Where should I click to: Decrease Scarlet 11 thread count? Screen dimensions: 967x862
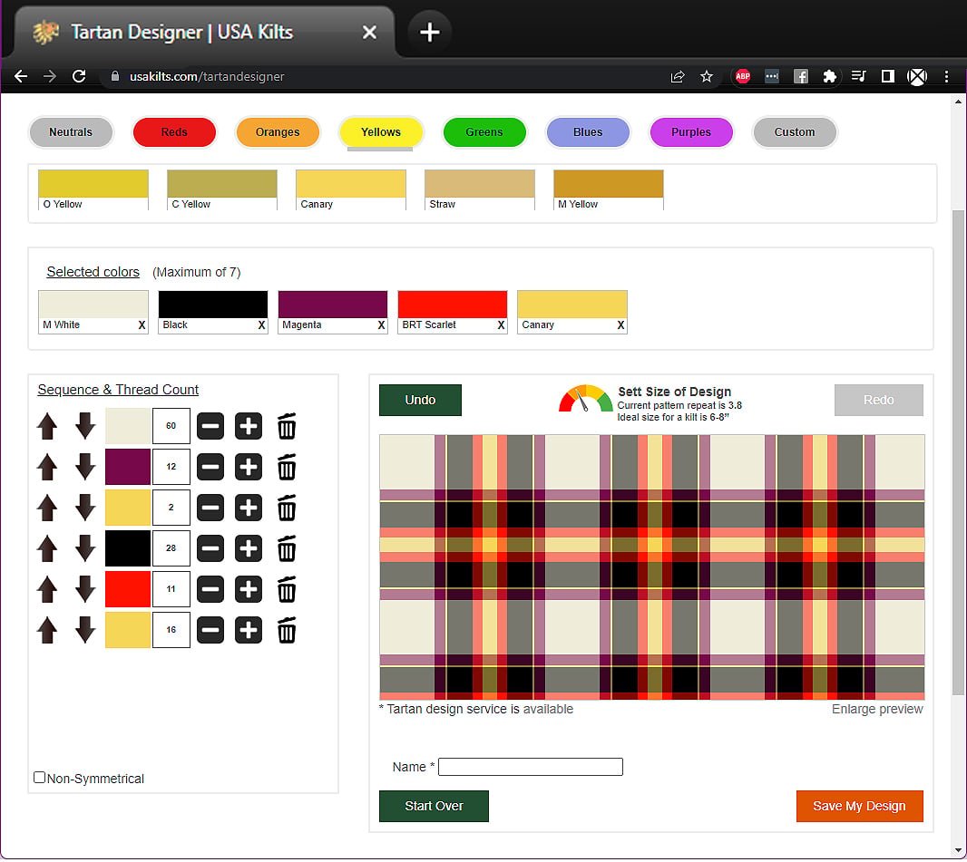coord(210,590)
